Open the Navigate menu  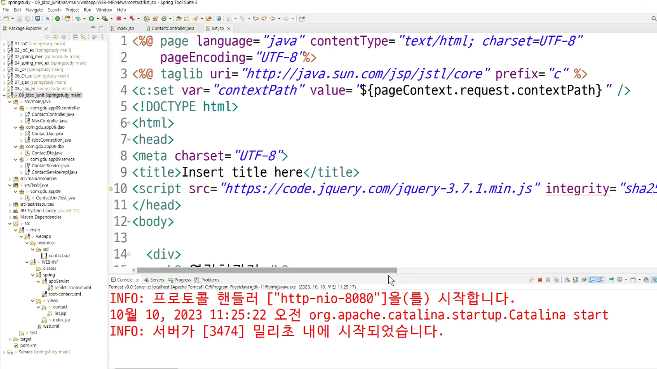pyautogui.click(x=35, y=10)
